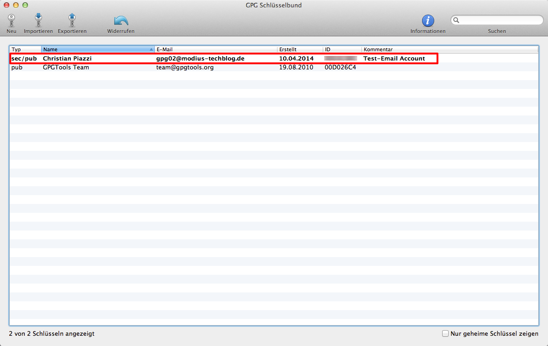This screenshot has width=548, height=346.
Task: Click the sec/pub type cell
Action: (x=24, y=59)
